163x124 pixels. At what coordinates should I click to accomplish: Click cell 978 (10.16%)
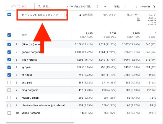pos(85,67)
